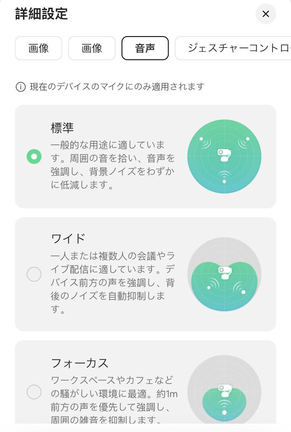Click the info icon beside the microphone notice

pos(21,87)
